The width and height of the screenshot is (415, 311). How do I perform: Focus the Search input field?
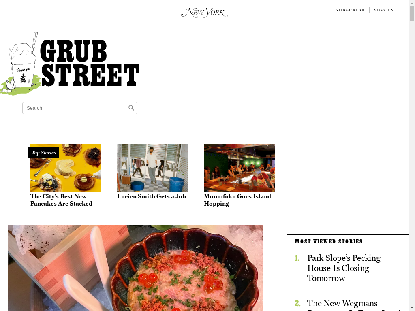[80, 108]
